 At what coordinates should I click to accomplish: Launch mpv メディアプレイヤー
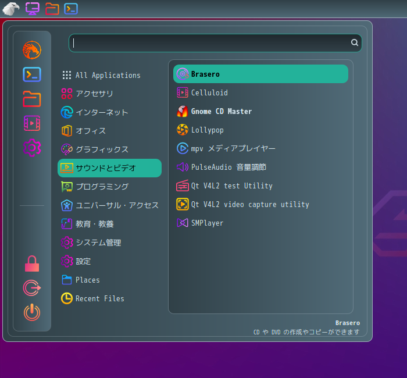point(260,148)
